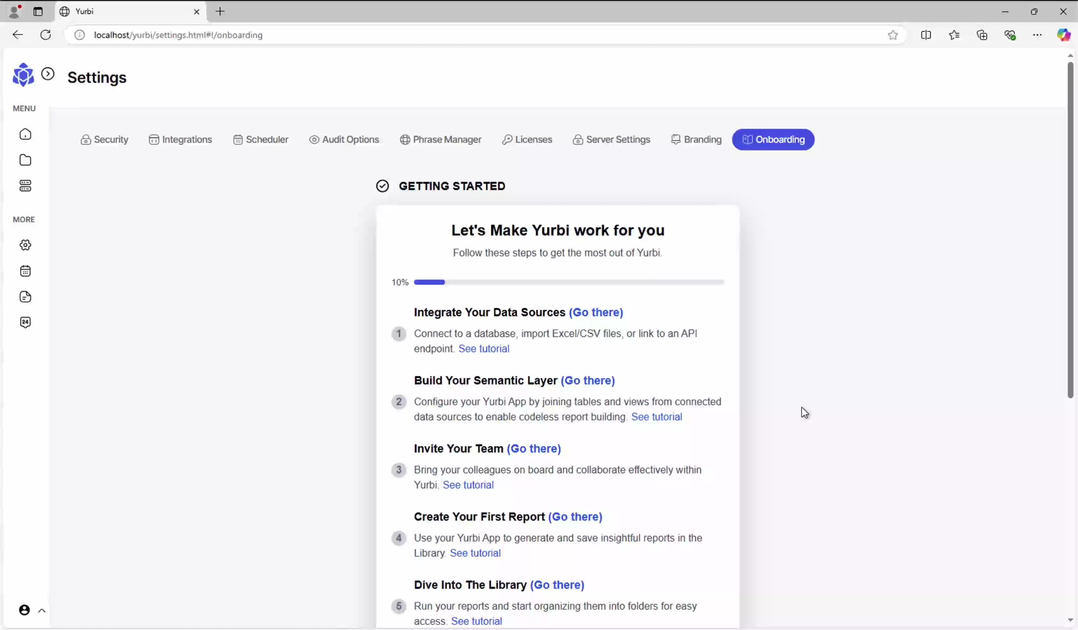This screenshot has height=630, width=1078.
Task: Switch to the Security tab
Action: [104, 140]
